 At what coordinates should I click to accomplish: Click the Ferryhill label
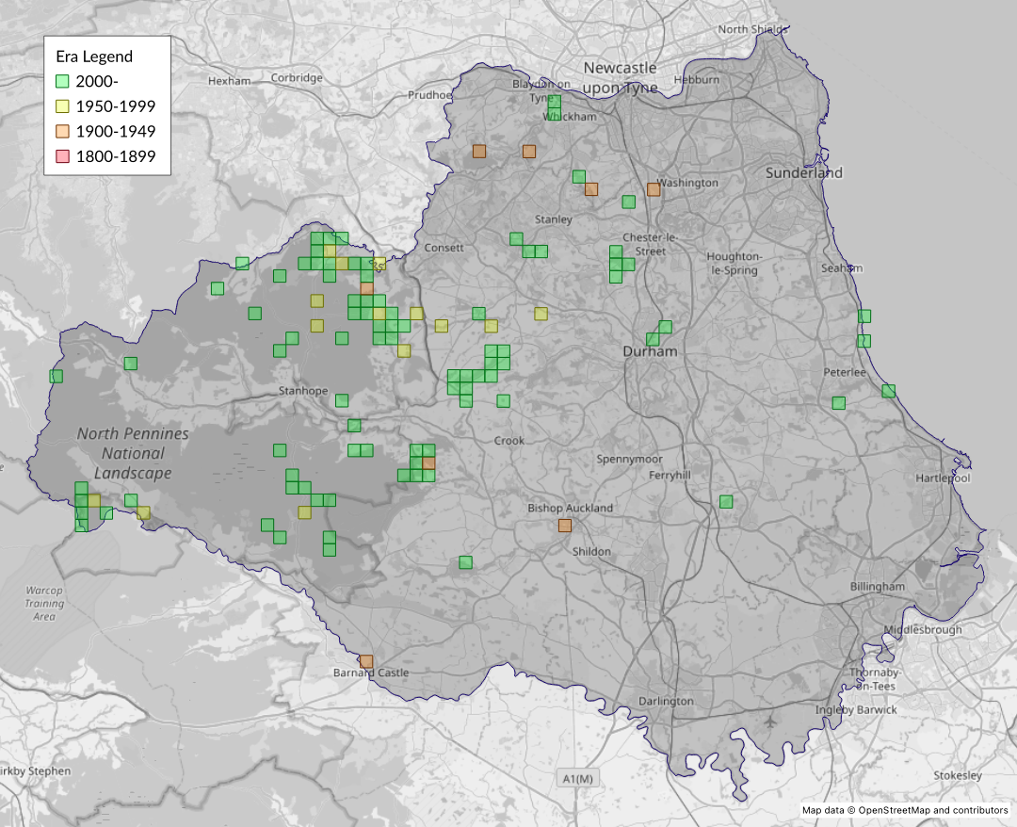[670, 475]
